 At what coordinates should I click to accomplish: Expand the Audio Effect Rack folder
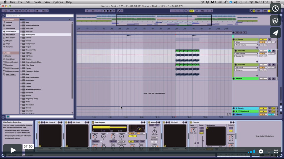pos(21,26)
